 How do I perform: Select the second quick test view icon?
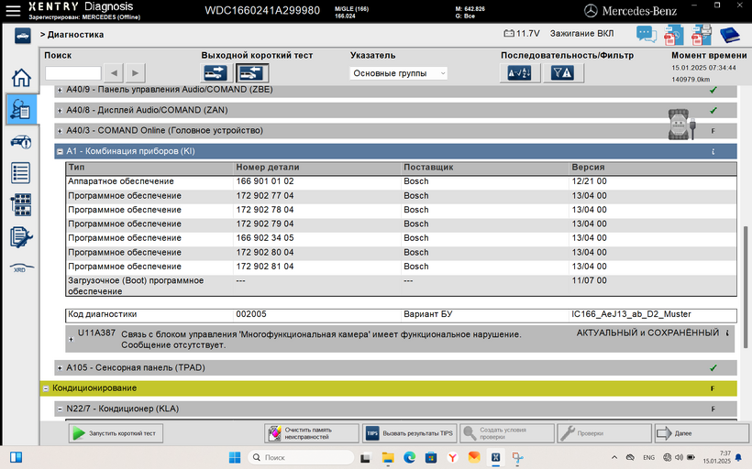(252, 72)
